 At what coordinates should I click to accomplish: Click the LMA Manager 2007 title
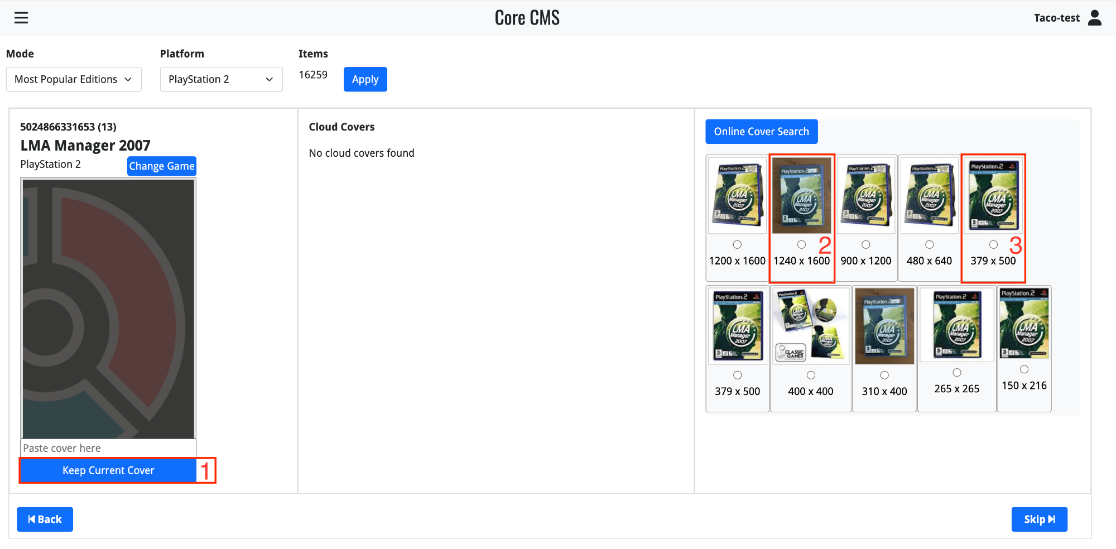pyautogui.click(x=85, y=146)
